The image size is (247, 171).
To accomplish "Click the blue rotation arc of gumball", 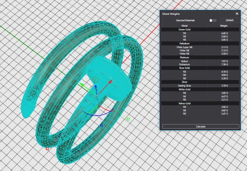I will pos(93,115).
